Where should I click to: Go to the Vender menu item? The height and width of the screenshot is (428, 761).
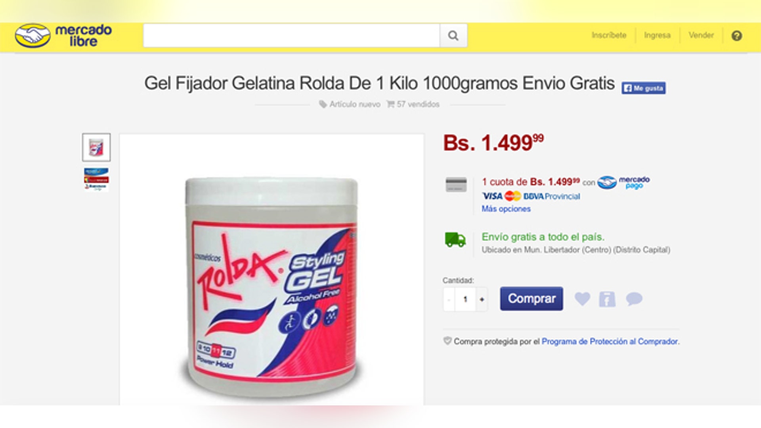(x=701, y=35)
